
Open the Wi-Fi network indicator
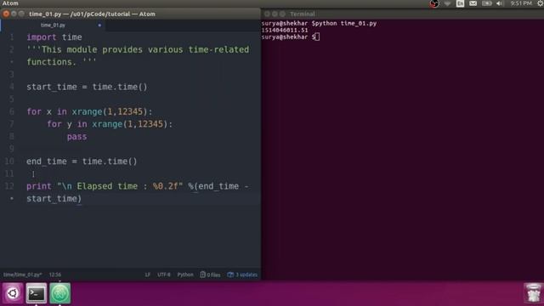tap(448, 3)
